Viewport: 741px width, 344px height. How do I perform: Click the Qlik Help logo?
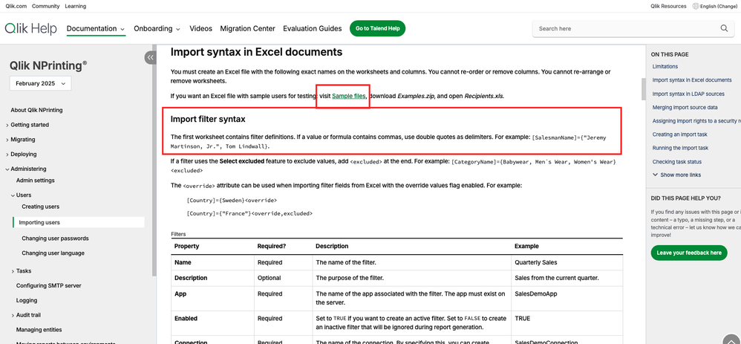pos(30,28)
